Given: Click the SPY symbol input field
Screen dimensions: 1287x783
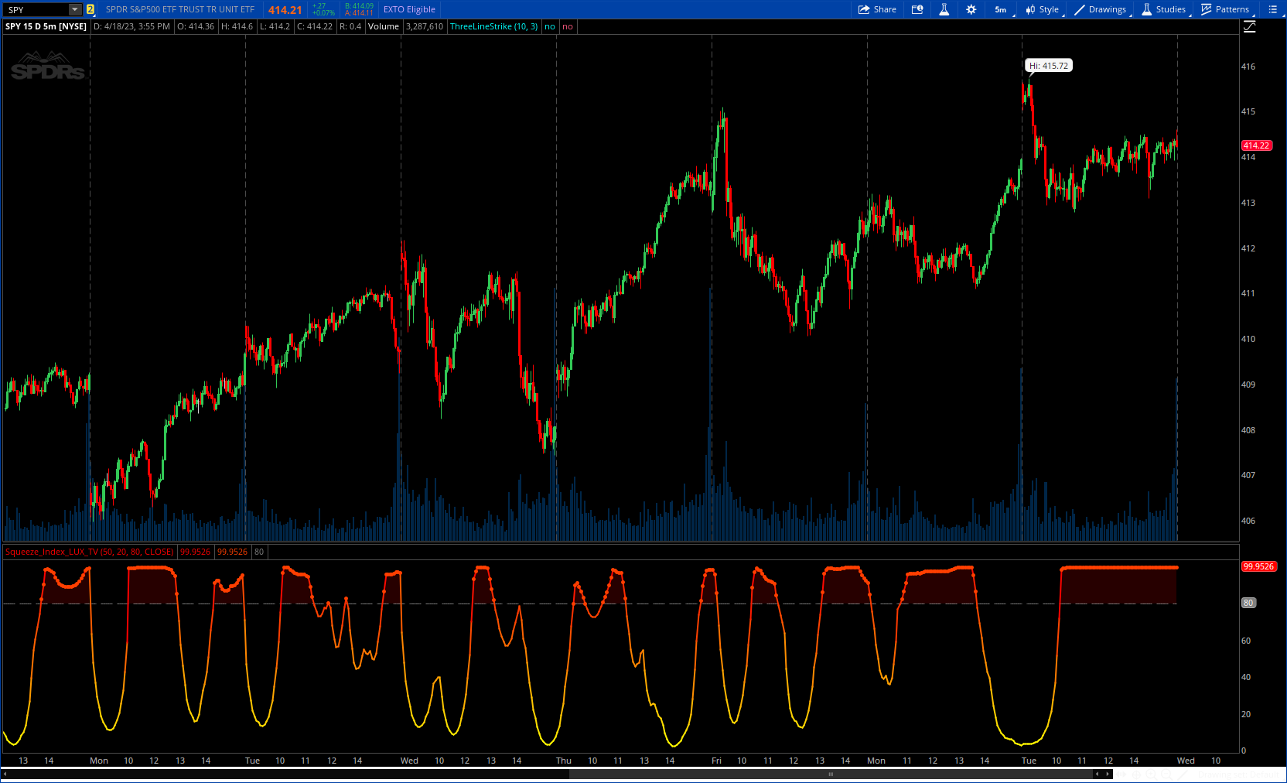Looking at the screenshot, I should click(36, 9).
